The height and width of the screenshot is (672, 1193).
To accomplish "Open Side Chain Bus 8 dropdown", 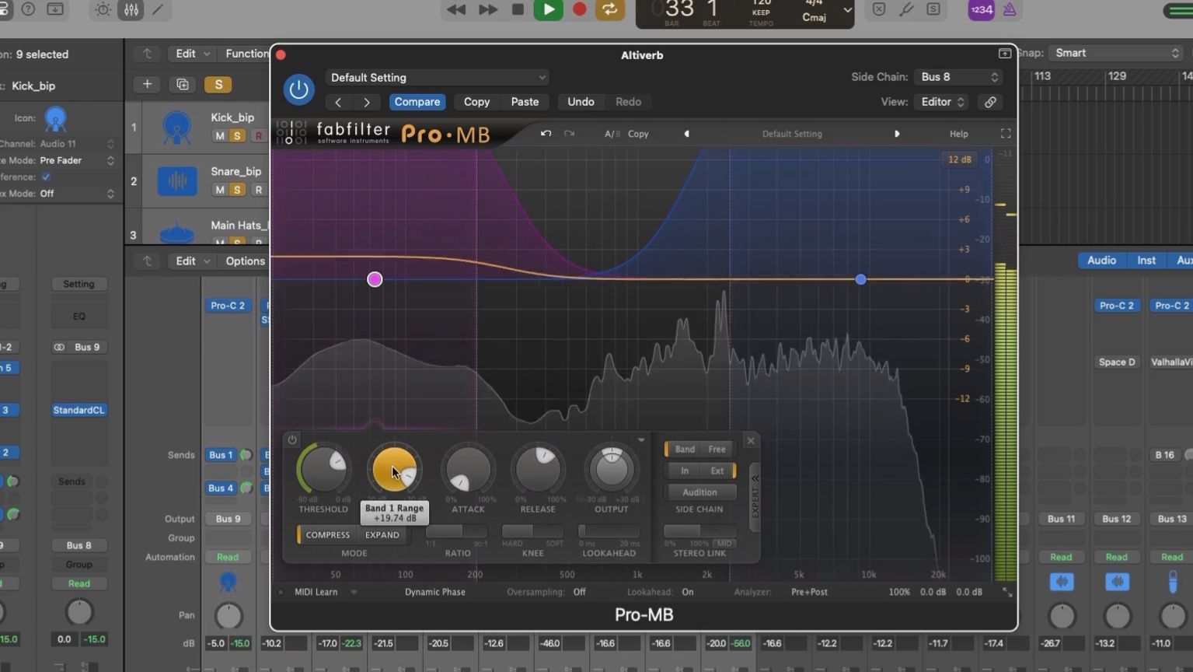I will (x=958, y=77).
